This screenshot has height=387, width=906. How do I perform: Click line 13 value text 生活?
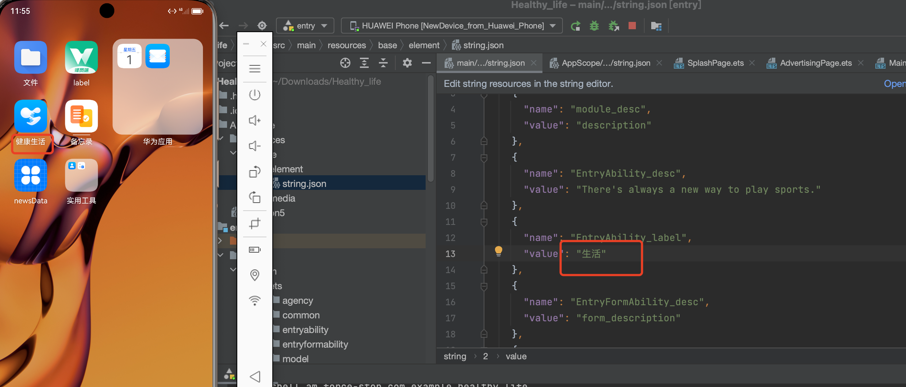[x=591, y=253]
